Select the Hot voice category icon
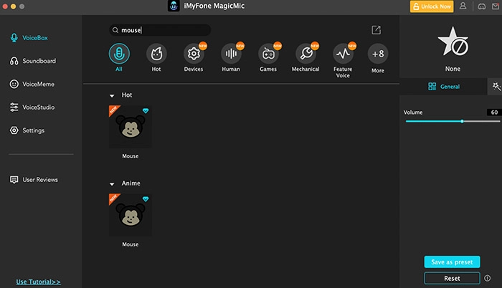The image size is (502, 288). click(156, 54)
